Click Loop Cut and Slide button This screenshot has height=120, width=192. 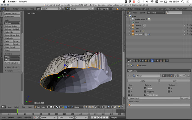point(12,35)
